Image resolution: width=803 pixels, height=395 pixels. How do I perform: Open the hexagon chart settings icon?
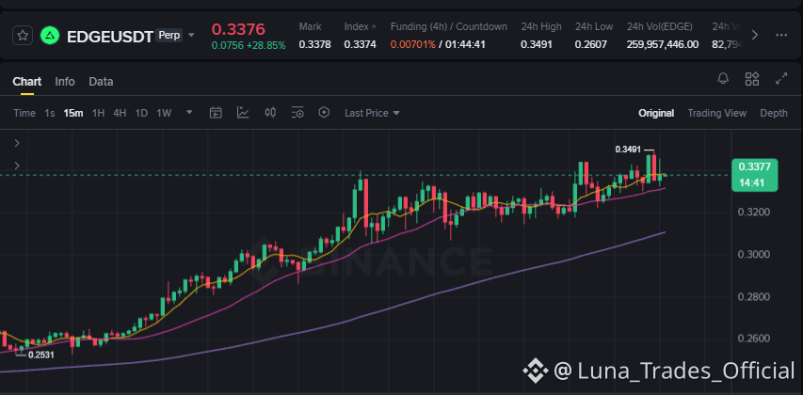pyautogui.click(x=324, y=113)
